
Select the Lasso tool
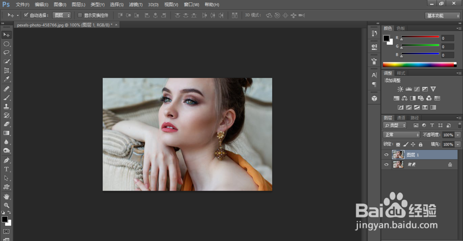(6, 52)
